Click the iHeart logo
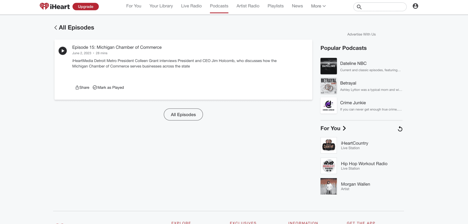Image resolution: width=468 pixels, height=224 pixels. [x=55, y=6]
